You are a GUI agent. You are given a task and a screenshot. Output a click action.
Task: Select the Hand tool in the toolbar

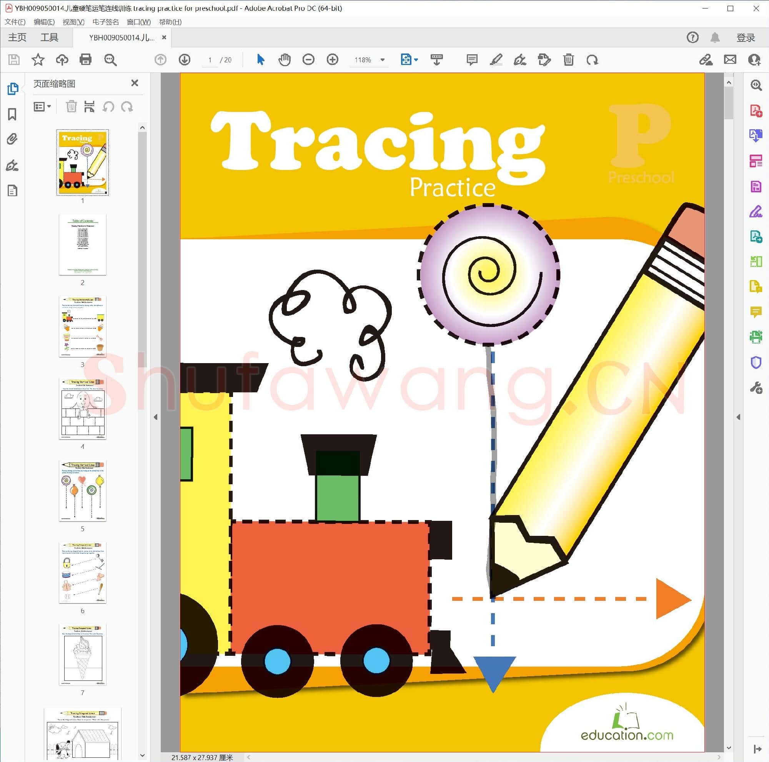(284, 60)
